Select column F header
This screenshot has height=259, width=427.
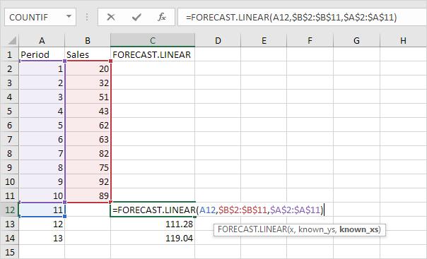(x=310, y=40)
